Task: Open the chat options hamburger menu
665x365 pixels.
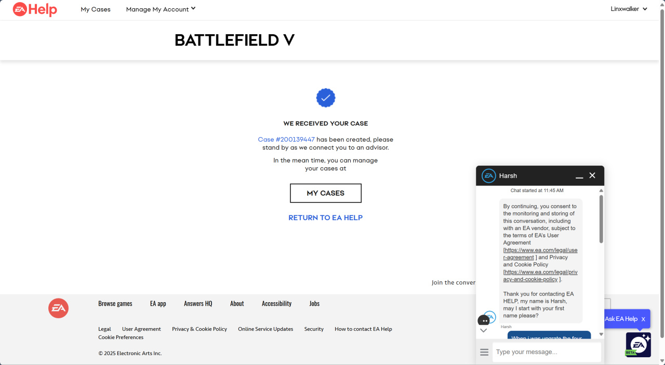Action: tap(484, 352)
